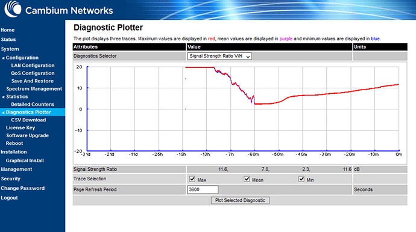
Task: Click the 'Signal Strength Ratio' row label
Action: tap(95, 169)
